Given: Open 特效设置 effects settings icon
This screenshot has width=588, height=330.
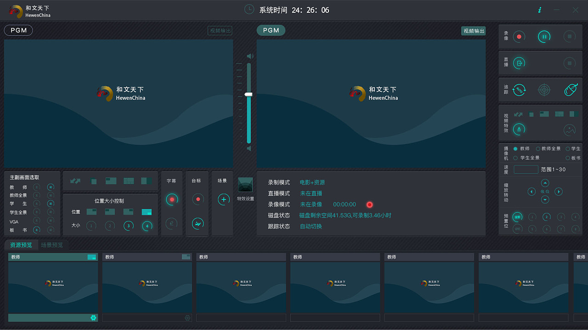Looking at the screenshot, I should 245,185.
